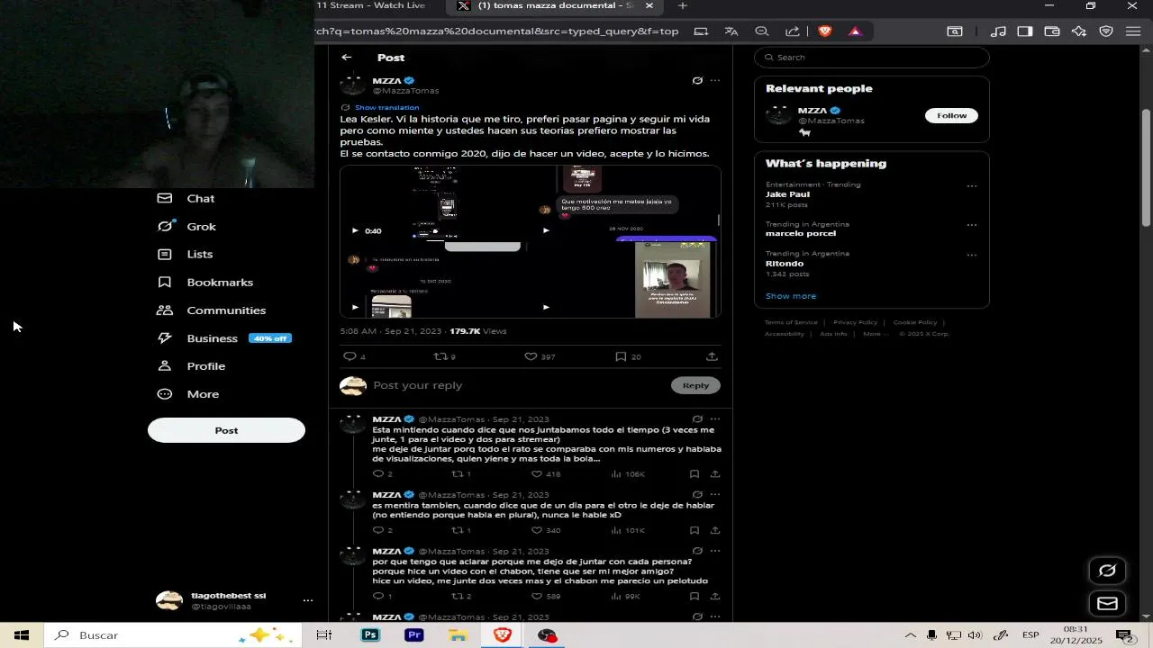Open Communities in the sidebar

tap(212, 310)
